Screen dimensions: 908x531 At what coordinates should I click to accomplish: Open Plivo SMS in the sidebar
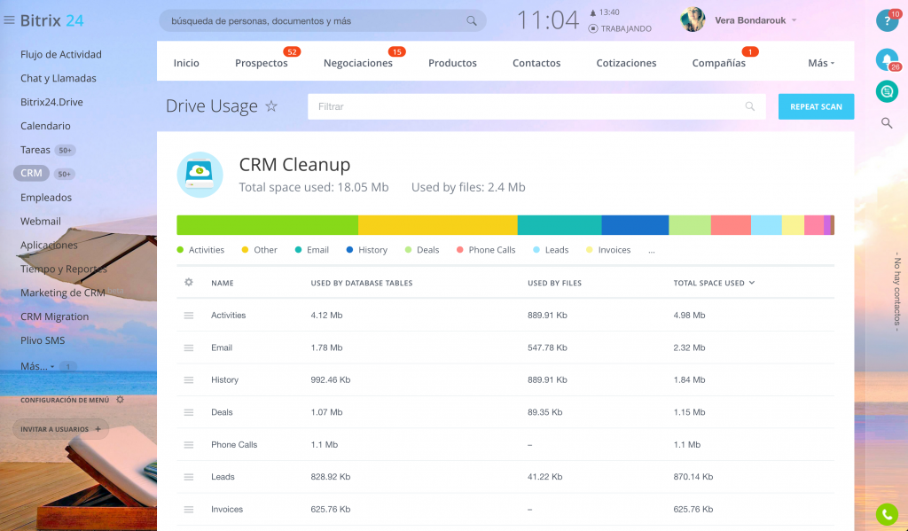coord(43,340)
